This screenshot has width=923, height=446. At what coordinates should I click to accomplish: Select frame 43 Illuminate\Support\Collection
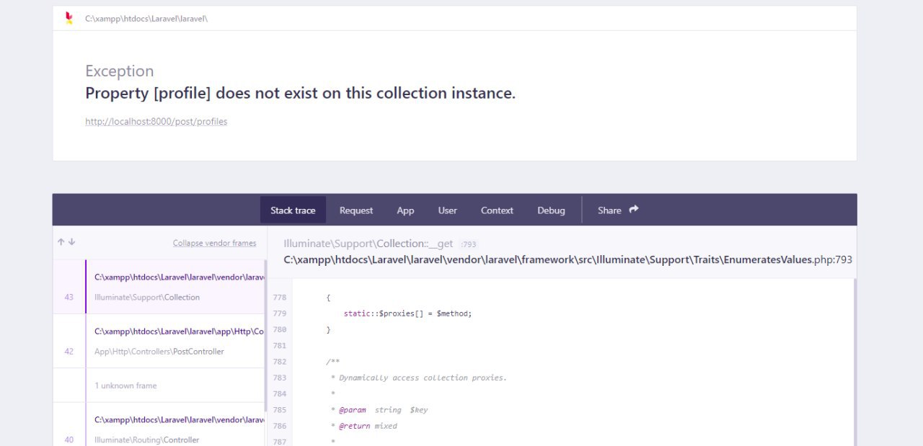(159, 287)
